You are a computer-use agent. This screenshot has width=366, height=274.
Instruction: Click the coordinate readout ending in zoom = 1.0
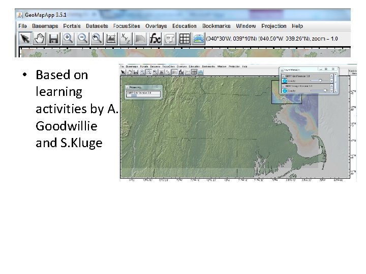(272, 39)
